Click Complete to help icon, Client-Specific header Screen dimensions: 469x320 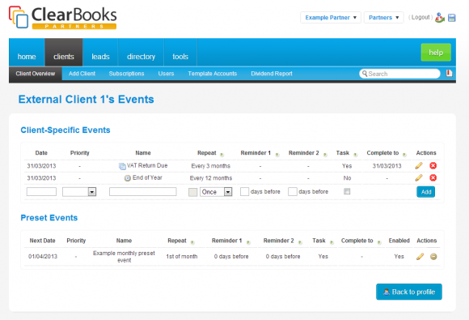tap(404, 155)
